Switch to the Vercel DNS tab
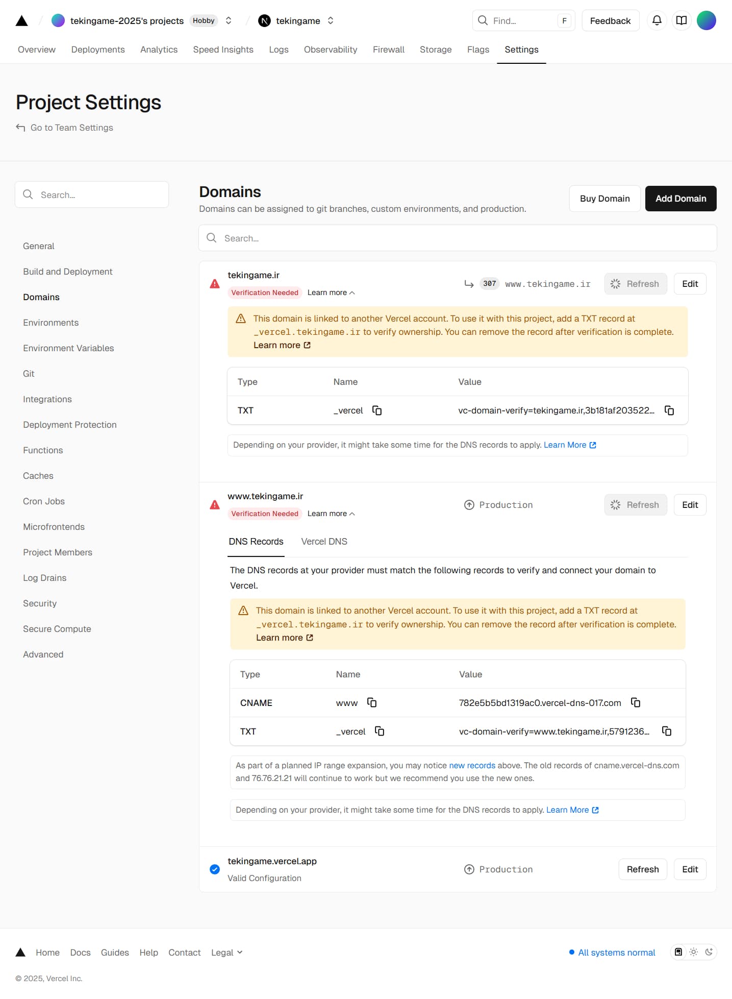 coord(324,542)
